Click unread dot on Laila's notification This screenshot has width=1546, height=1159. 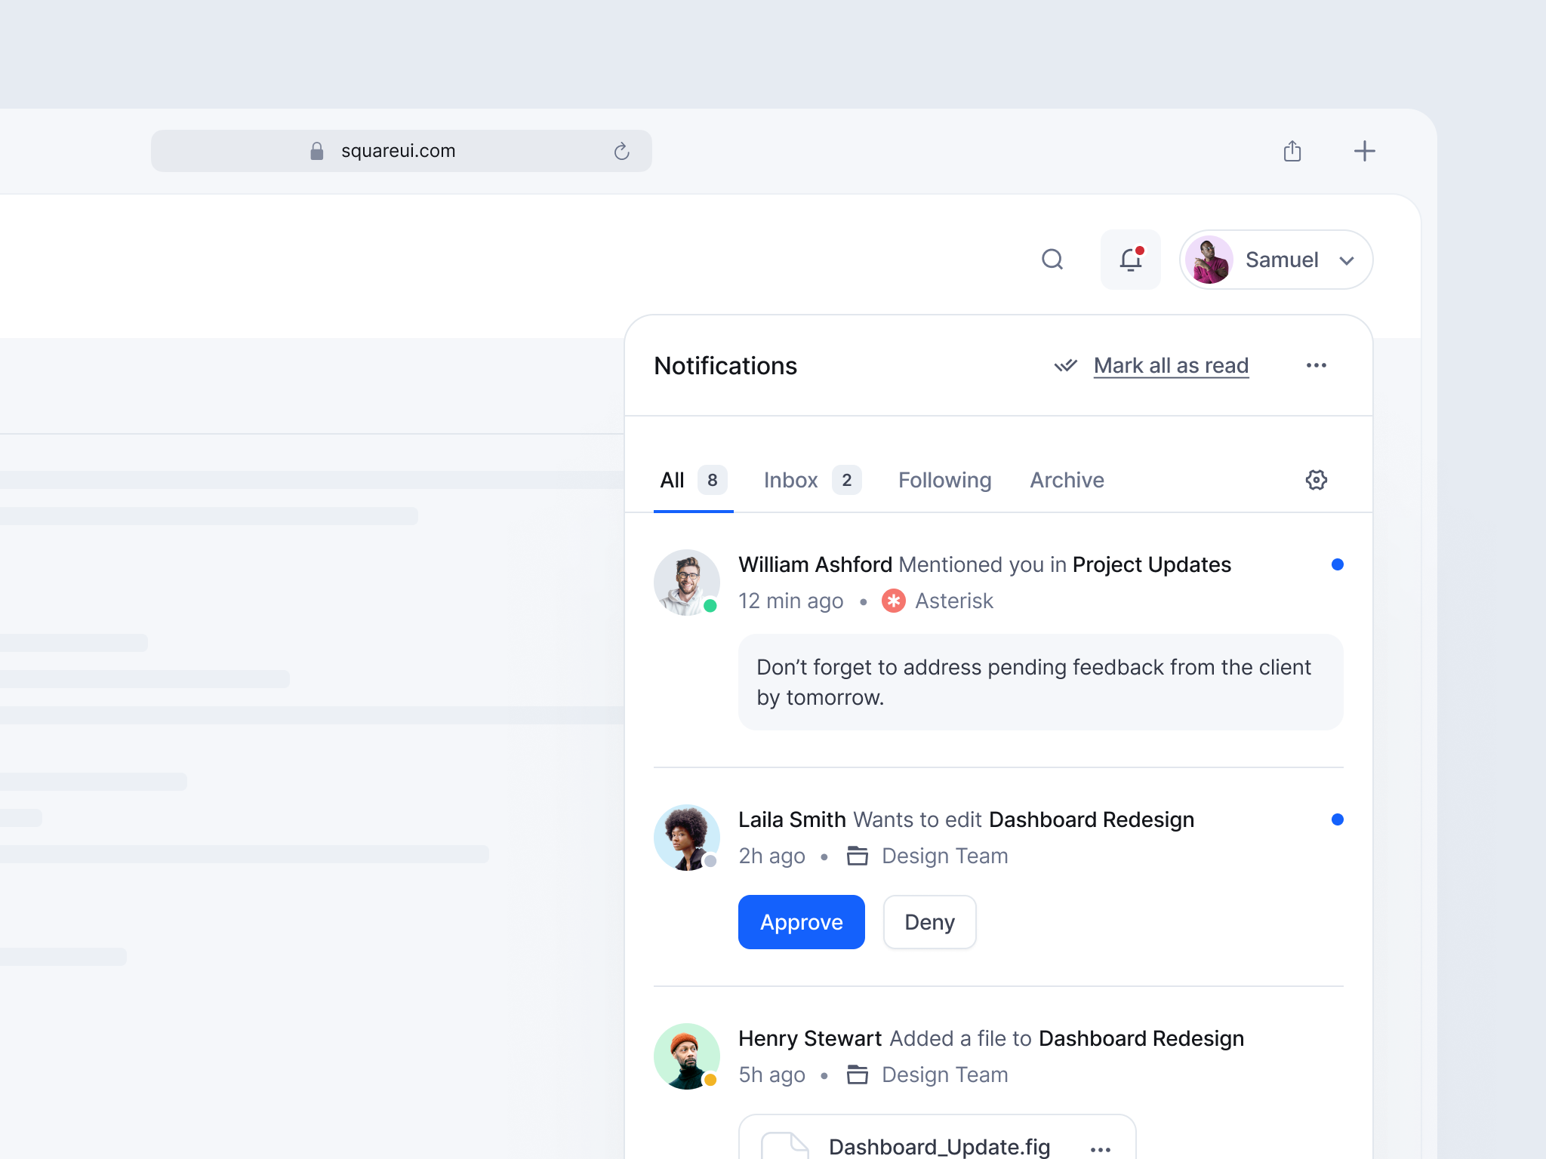click(x=1338, y=819)
